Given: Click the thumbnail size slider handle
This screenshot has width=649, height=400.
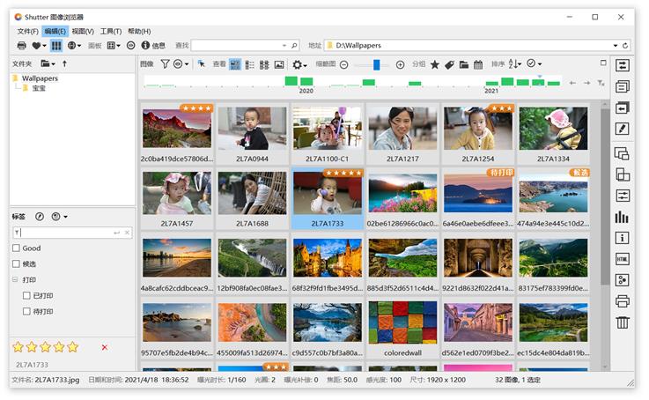Looking at the screenshot, I should coord(376,64).
